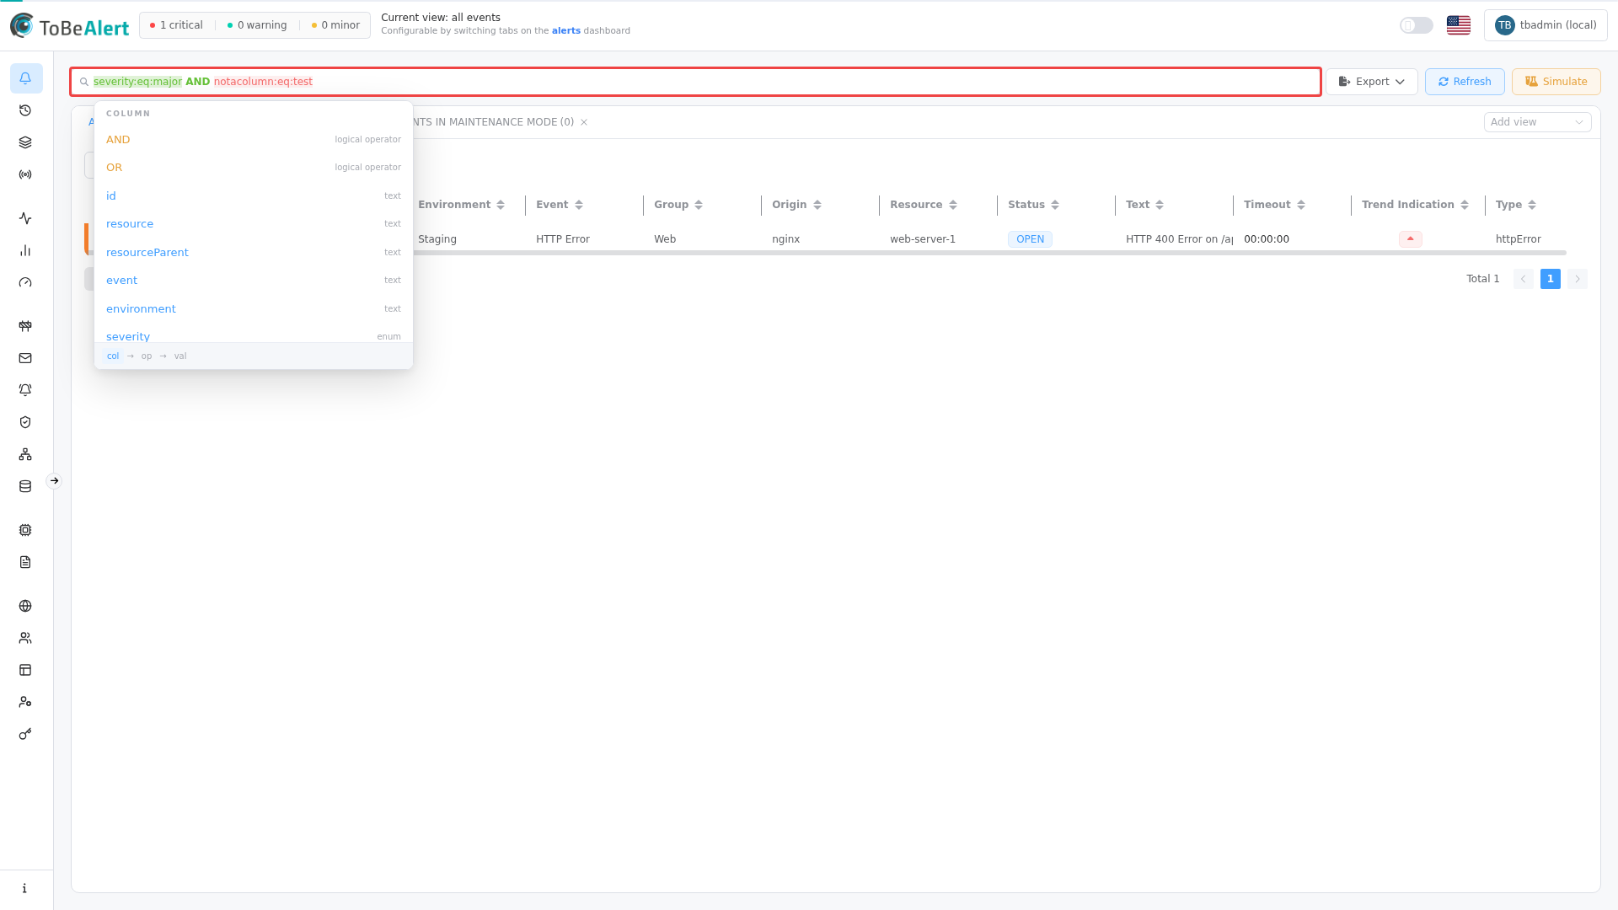1618x910 pixels.
Task: Choose resourceParent column suggestion
Action: point(254,253)
